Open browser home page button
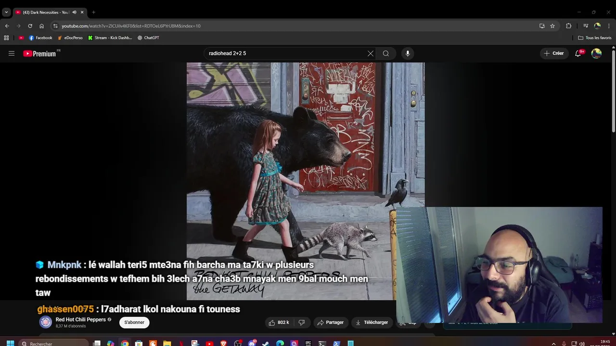This screenshot has width=616, height=346. pyautogui.click(x=41, y=26)
